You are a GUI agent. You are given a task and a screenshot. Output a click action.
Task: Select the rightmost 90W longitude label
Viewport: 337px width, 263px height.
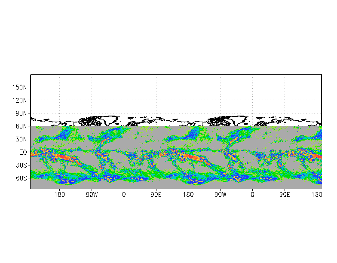[x=221, y=195]
